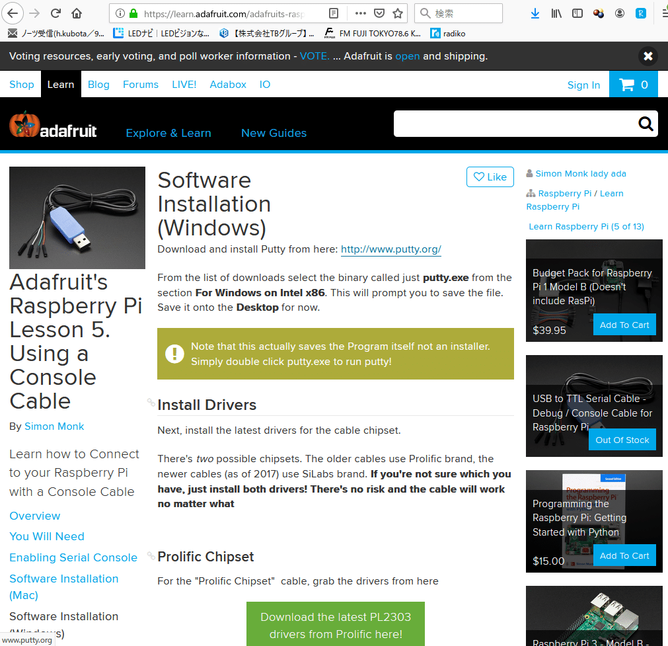Click the Adafruit site search magnifier
The image size is (668, 646).
(x=646, y=124)
